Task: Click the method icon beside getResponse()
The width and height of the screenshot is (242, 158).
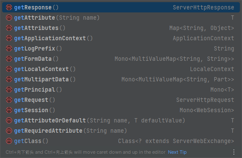Action: click(x=9, y=7)
